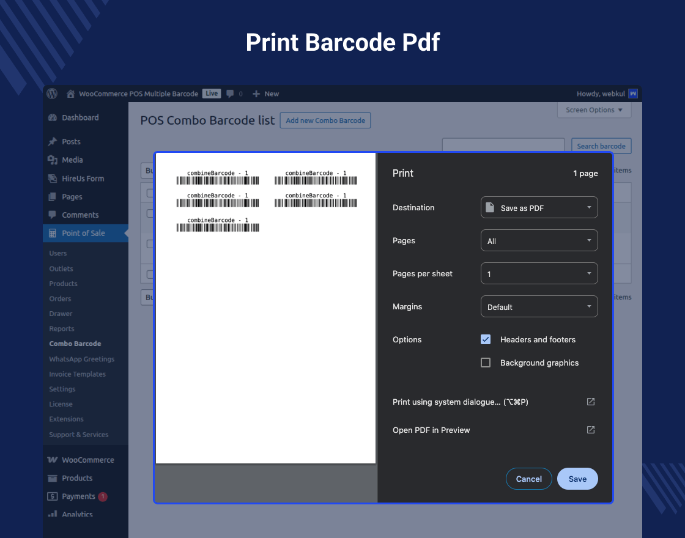685x538 pixels.
Task: Click the Payments dollar icon
Action: pos(53,496)
